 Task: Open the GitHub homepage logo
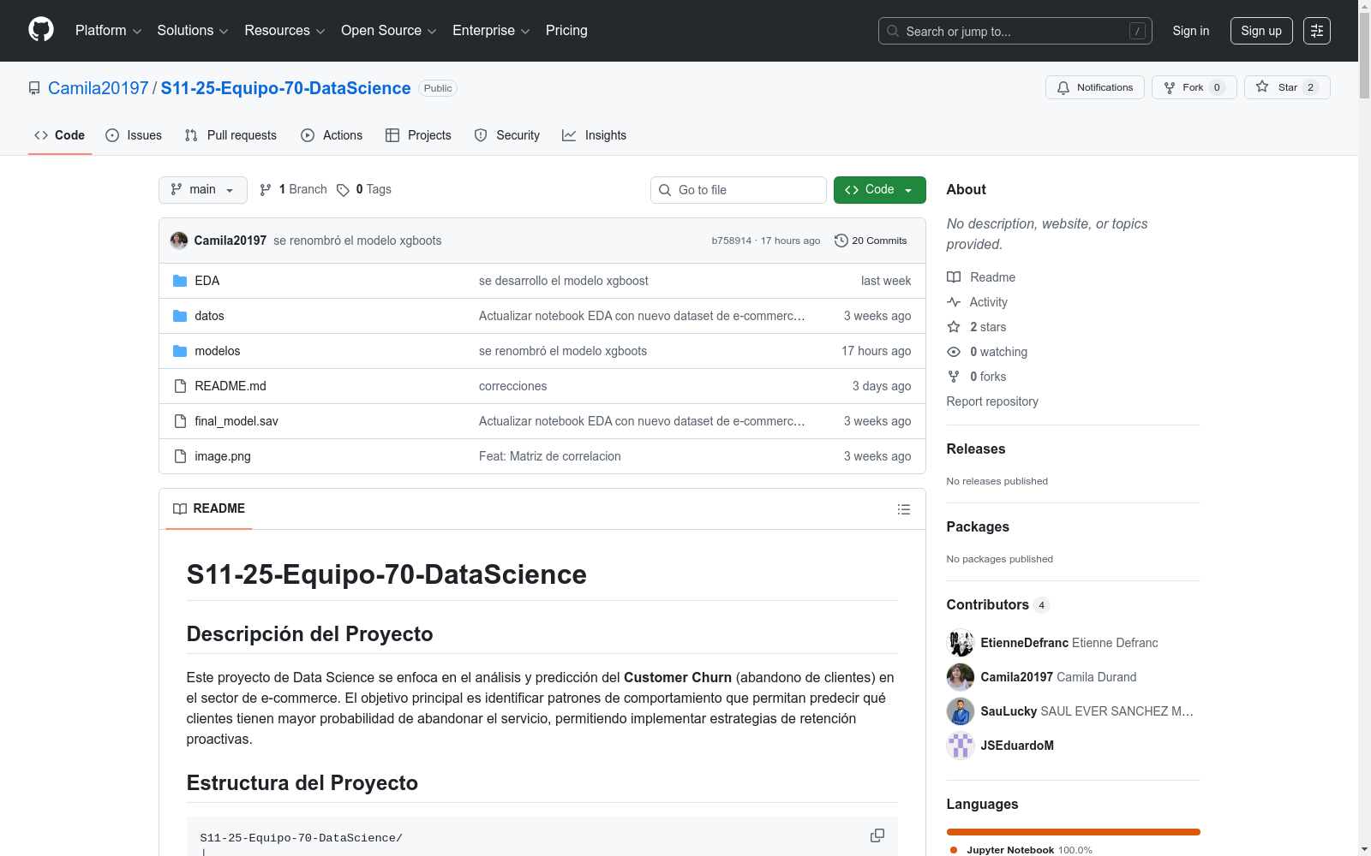tap(41, 30)
